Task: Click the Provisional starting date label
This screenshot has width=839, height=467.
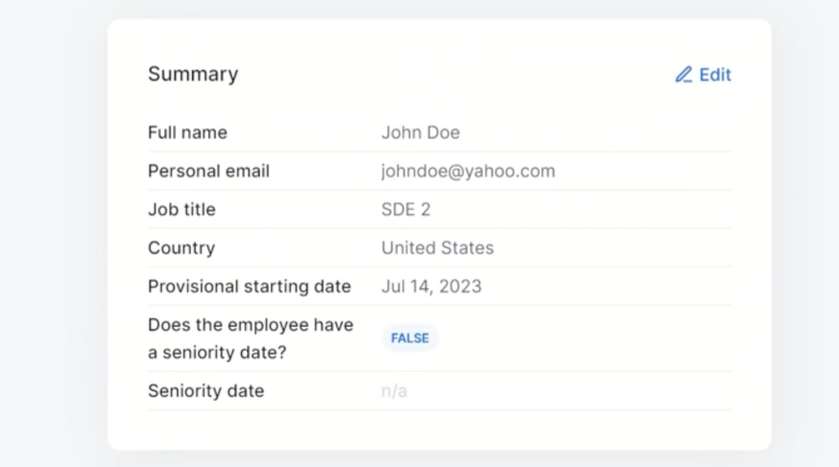Action: [x=249, y=286]
